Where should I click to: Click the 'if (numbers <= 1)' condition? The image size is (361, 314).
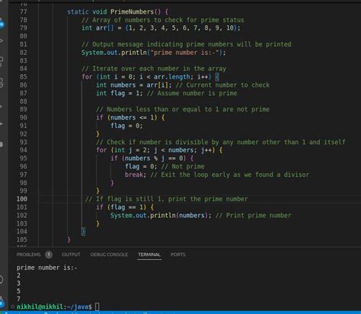(126, 117)
